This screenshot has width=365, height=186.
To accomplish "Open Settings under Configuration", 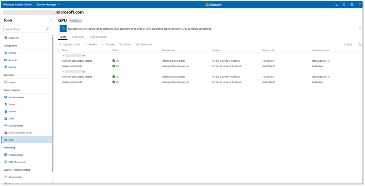I will click(x=12, y=53).
